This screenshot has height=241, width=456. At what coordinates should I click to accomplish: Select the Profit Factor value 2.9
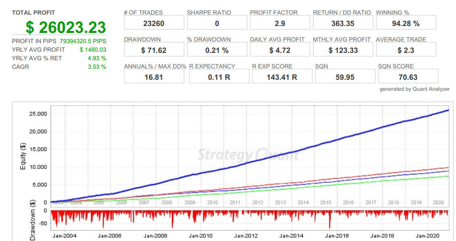point(280,23)
